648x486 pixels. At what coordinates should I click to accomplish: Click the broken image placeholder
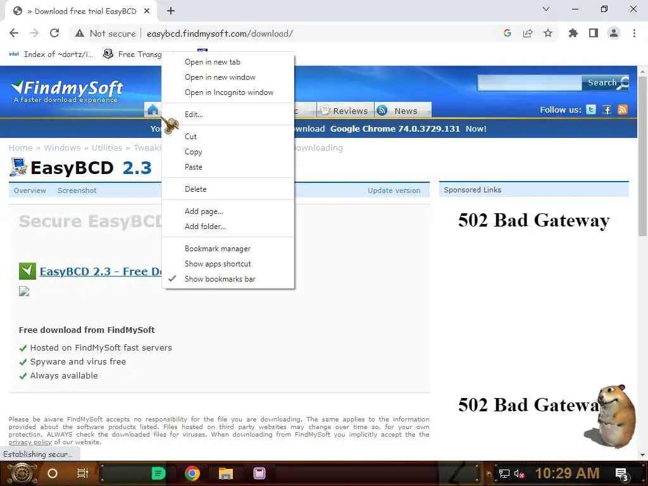click(x=24, y=291)
